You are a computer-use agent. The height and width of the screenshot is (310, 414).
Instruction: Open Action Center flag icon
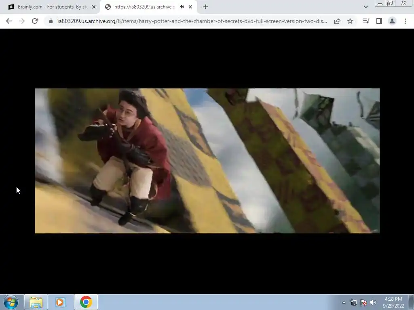(x=363, y=302)
